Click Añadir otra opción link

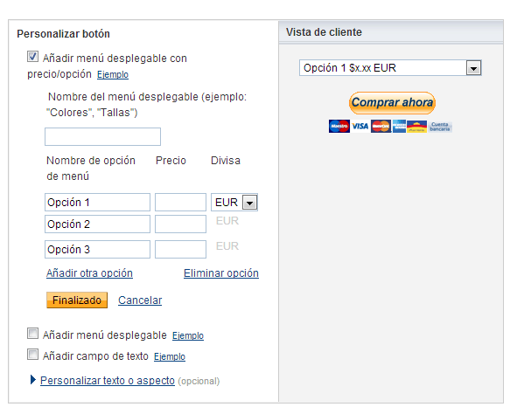[x=89, y=273]
